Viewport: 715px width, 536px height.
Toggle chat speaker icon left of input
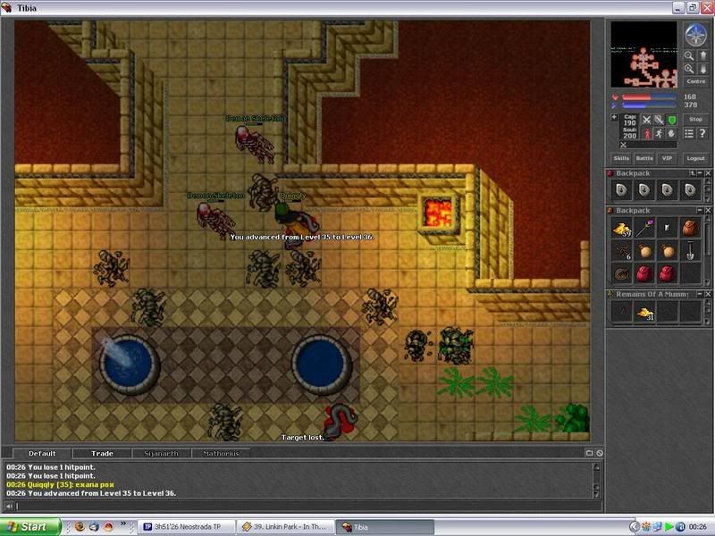9,506
